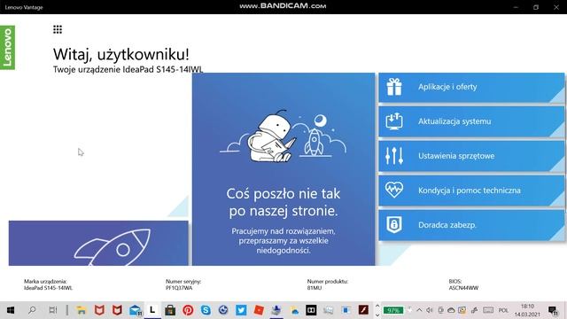
Task: Click the system update monitor icon
Action: tap(394, 121)
